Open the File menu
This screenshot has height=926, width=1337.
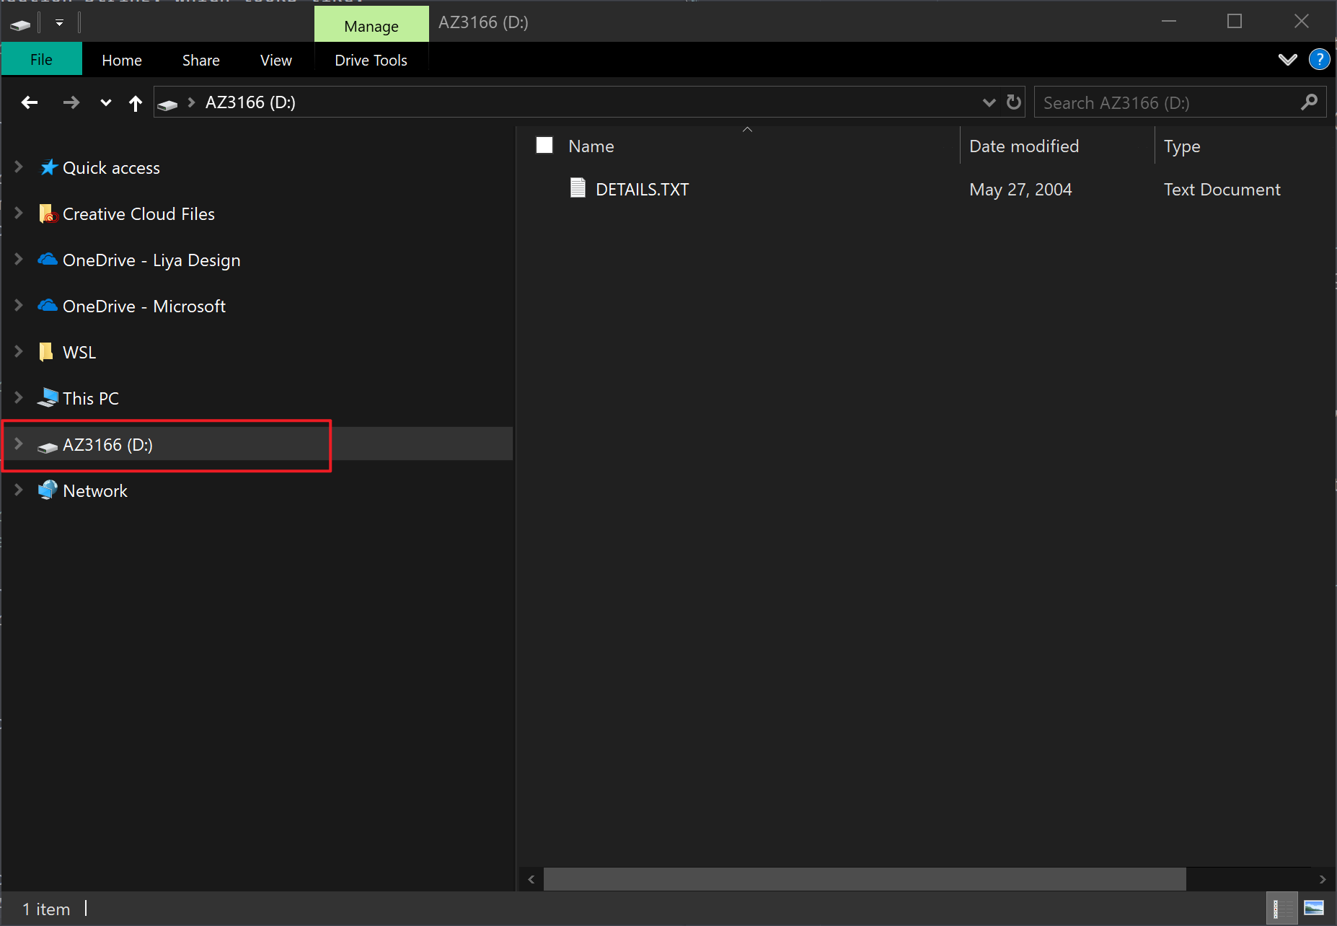(x=41, y=60)
